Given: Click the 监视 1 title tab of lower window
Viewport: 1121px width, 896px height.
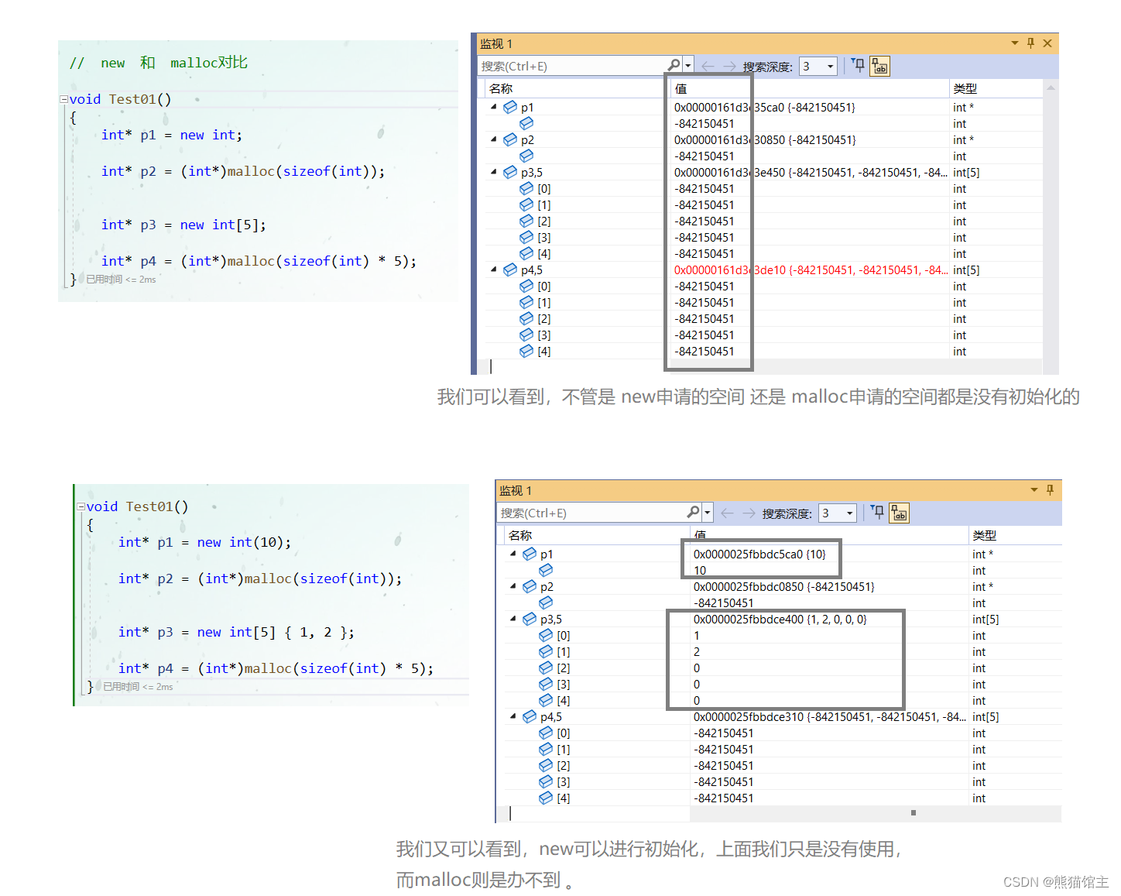Looking at the screenshot, I should click(x=516, y=490).
